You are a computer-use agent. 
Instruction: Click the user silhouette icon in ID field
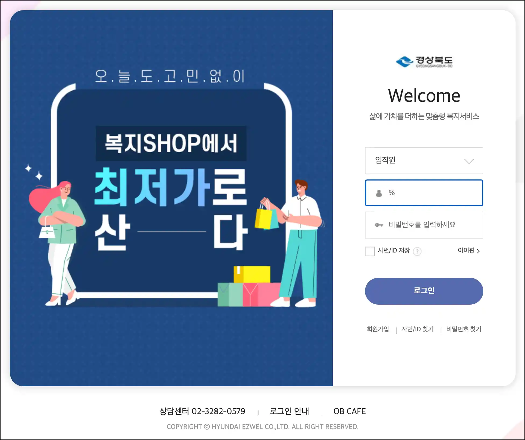tap(379, 193)
